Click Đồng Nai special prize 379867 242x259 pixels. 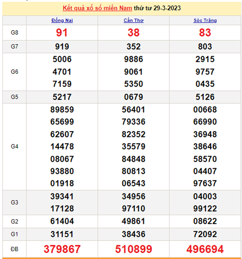pos(62,249)
